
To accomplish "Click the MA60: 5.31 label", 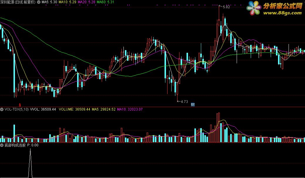I will [x=105, y=2].
